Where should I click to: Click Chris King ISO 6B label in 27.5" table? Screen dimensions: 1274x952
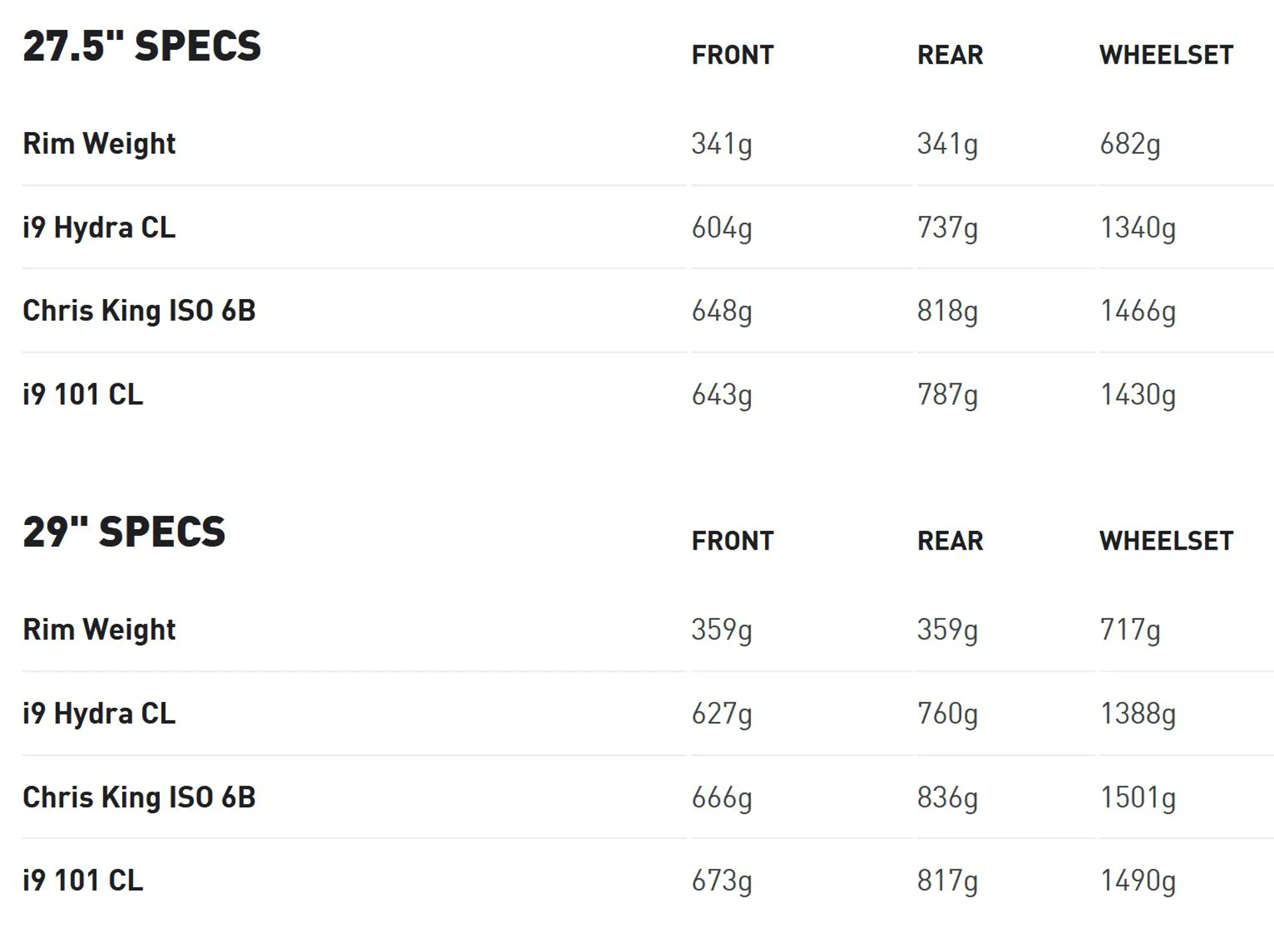tap(139, 311)
